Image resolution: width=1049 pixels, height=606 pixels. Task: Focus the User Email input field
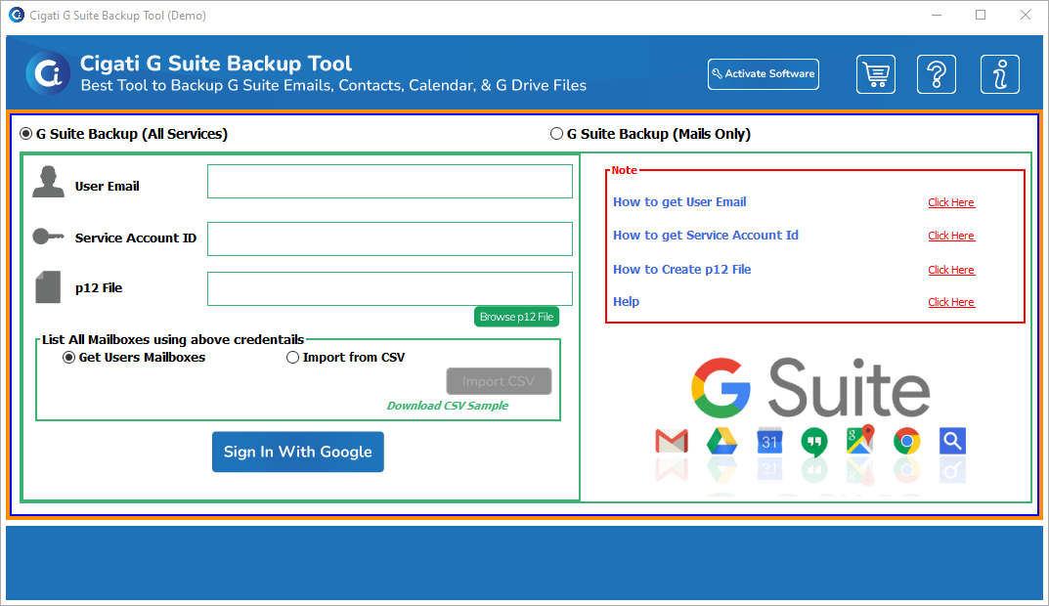tap(390, 181)
